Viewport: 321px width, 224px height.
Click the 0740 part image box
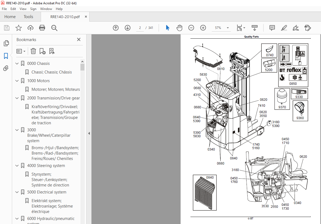(x=269, y=51)
